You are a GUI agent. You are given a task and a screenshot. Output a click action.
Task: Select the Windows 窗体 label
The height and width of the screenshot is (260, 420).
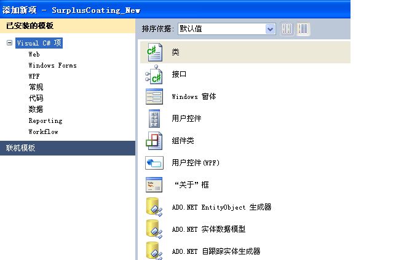194,97
